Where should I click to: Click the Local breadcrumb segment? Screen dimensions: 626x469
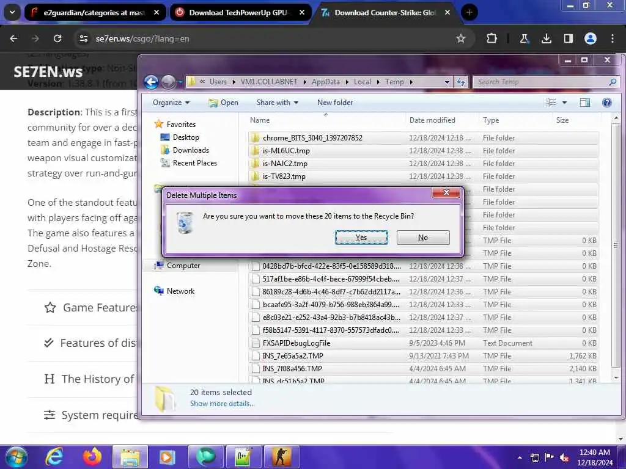362,82
